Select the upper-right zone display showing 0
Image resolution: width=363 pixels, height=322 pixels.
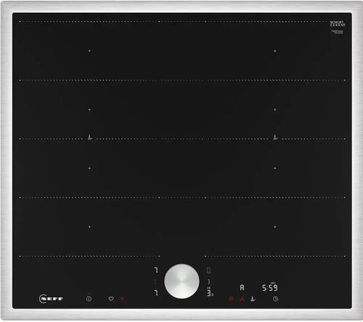208,270
